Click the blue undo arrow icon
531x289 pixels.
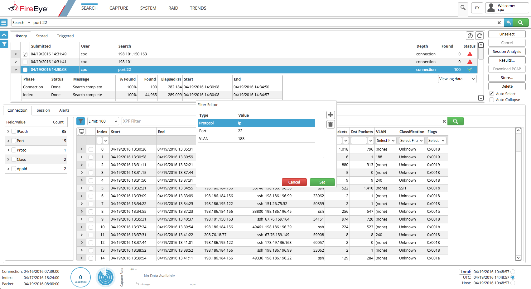click(508, 23)
